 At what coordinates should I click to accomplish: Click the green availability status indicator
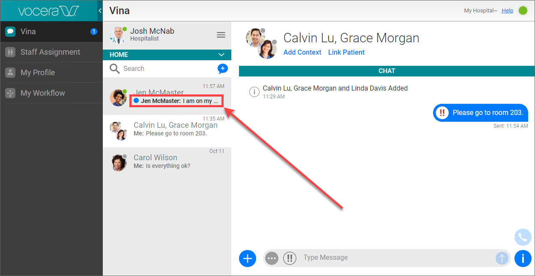523,11
